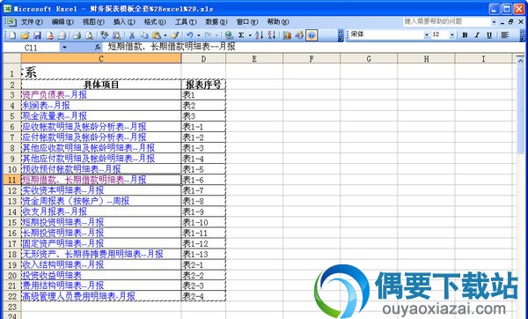This screenshot has height=319, width=528.
Task: Select the Format Painter brush
Action: pos(175,35)
